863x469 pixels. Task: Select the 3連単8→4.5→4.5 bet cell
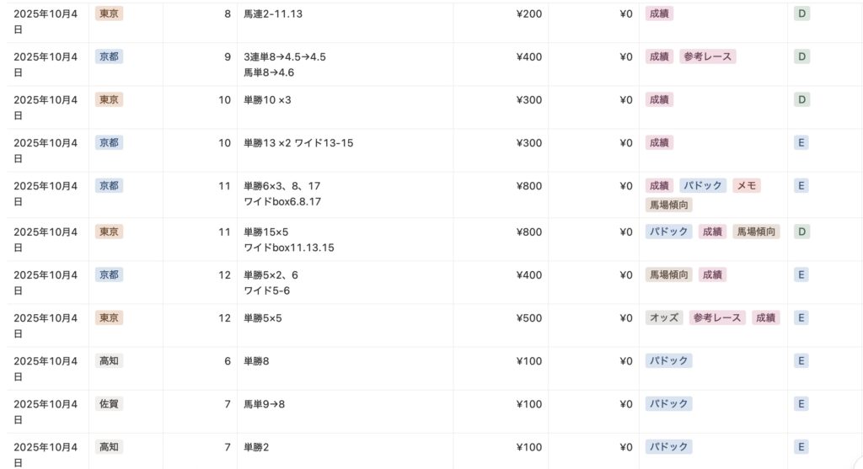(x=284, y=57)
